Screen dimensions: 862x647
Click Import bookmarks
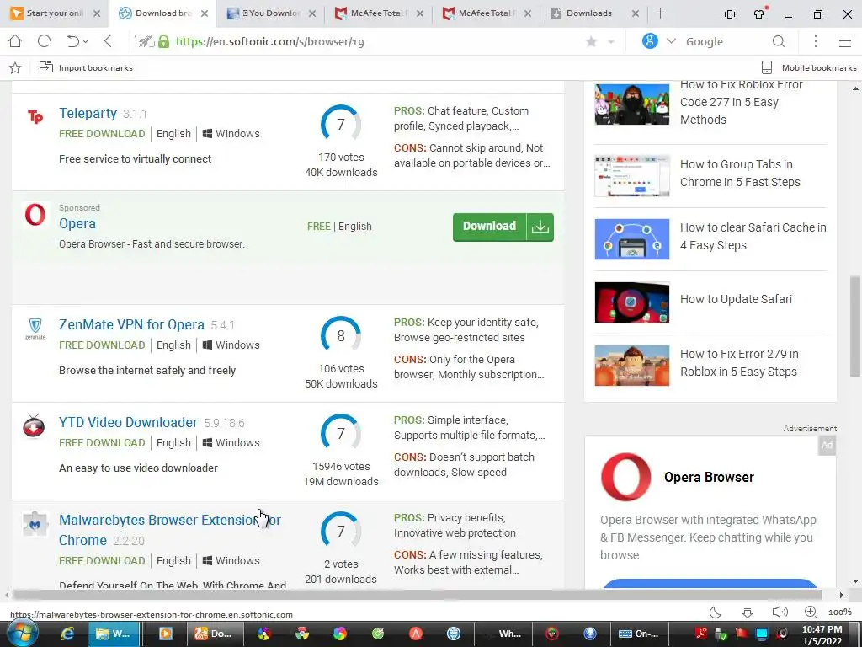click(x=86, y=67)
